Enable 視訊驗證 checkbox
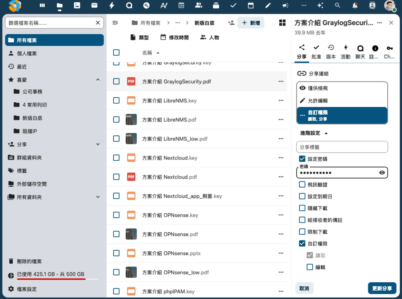The image size is (402, 299). pos(302,185)
